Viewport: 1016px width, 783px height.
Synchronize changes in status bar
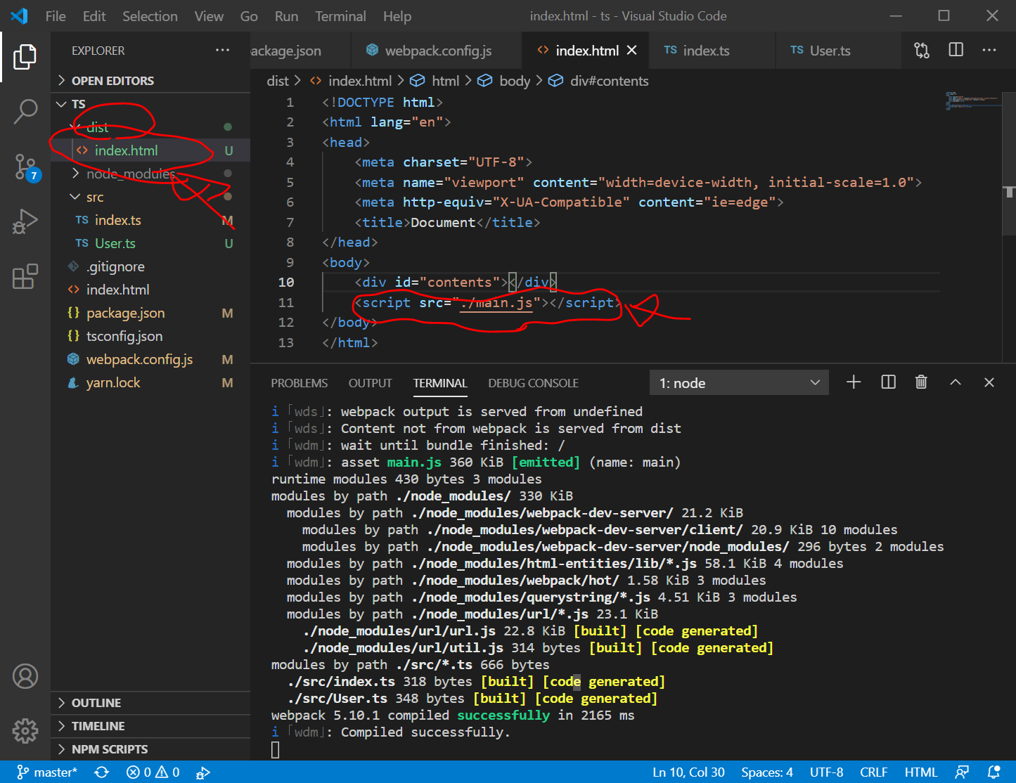[x=102, y=772]
